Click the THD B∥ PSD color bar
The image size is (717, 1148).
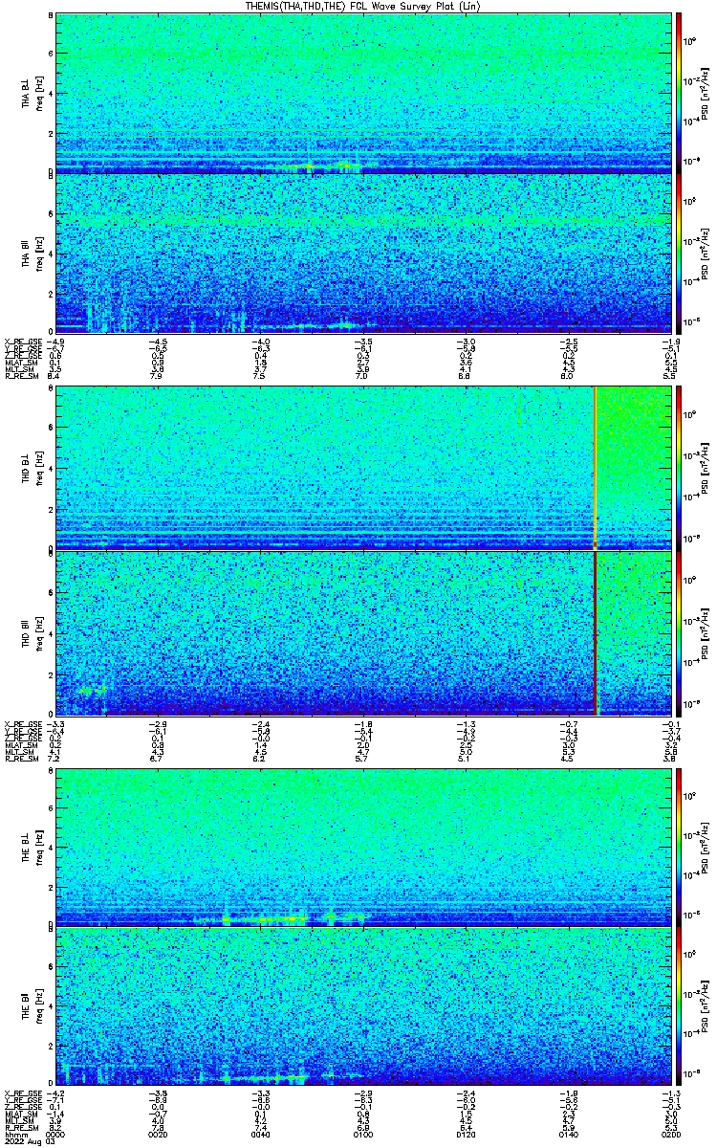point(680,633)
